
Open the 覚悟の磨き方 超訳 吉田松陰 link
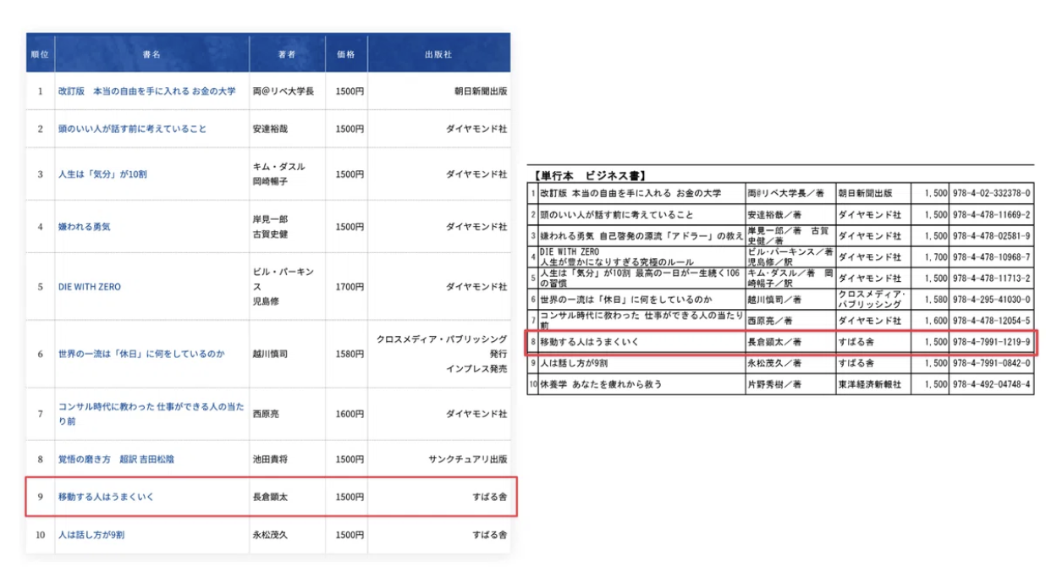pyautogui.click(x=116, y=459)
